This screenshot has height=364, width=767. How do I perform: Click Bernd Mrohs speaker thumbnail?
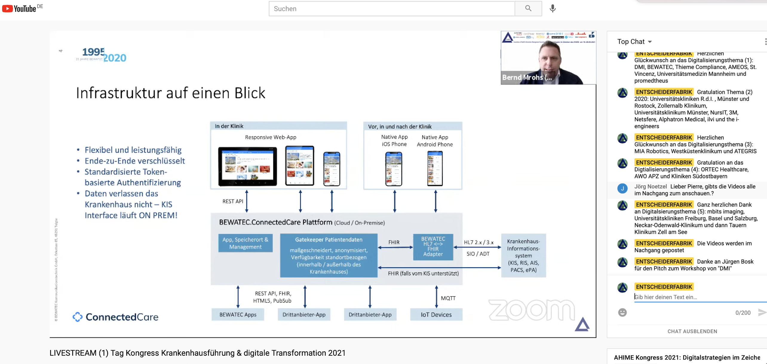548,58
